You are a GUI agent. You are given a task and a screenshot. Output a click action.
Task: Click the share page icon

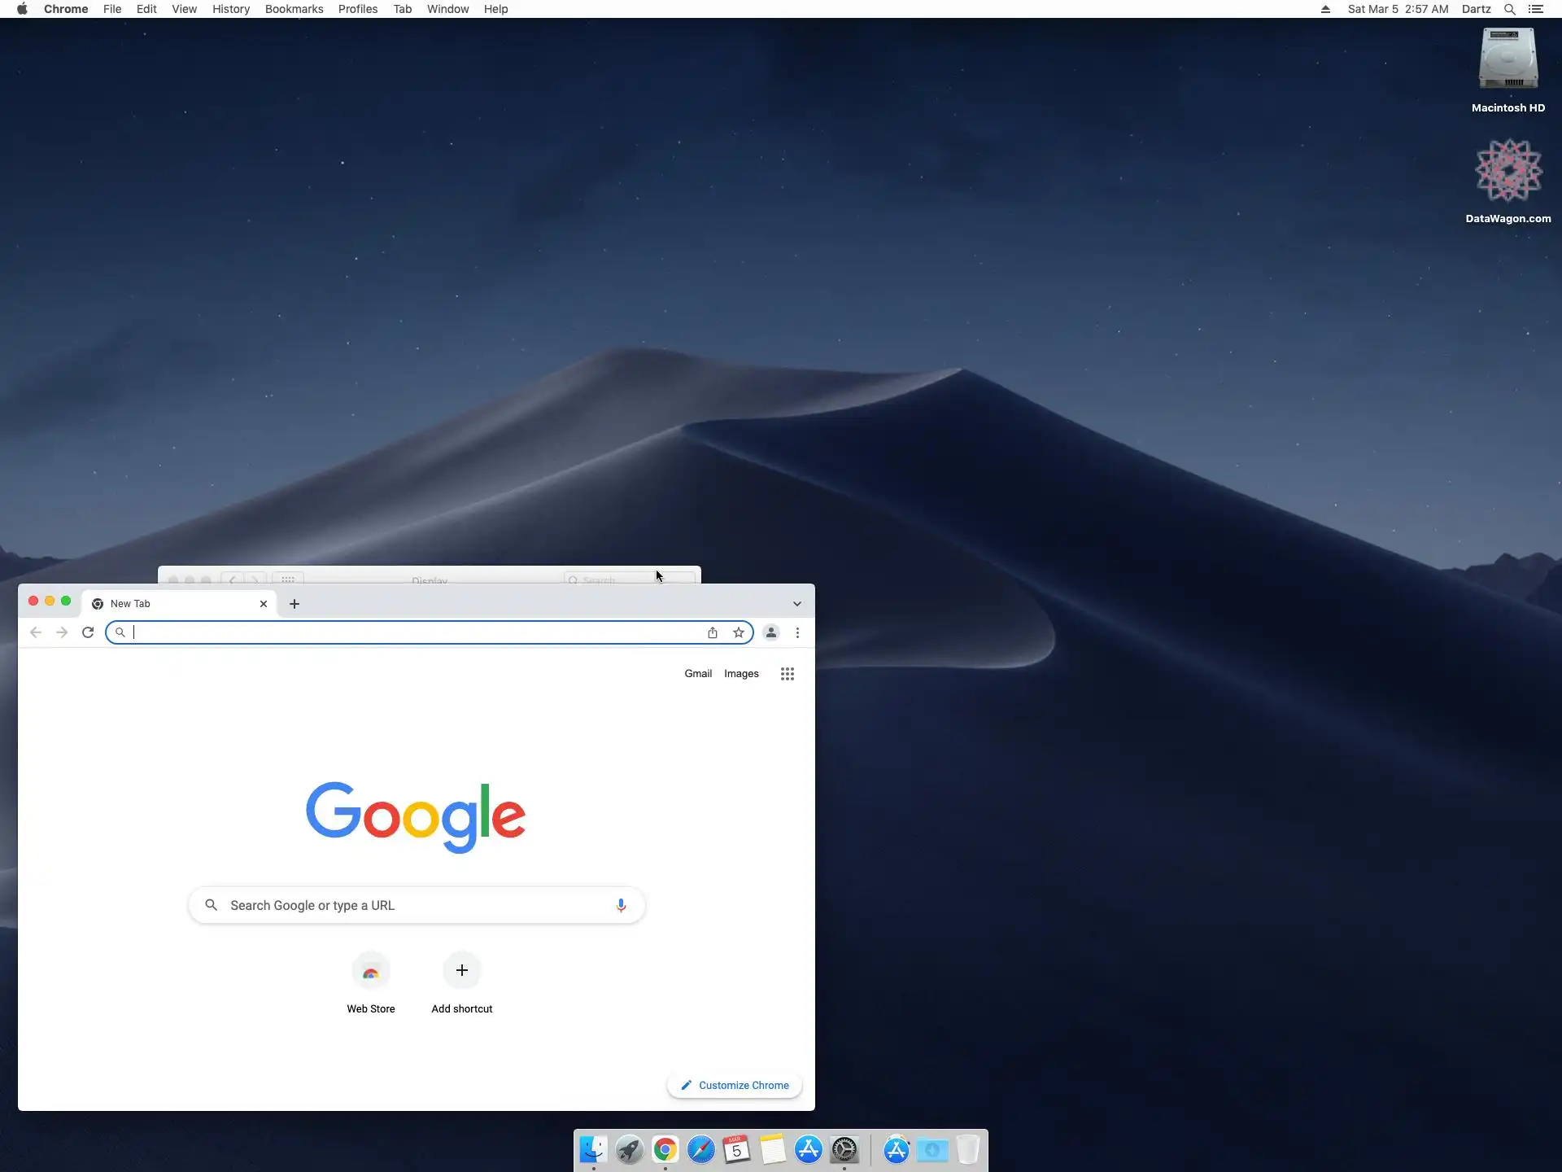coord(713,632)
